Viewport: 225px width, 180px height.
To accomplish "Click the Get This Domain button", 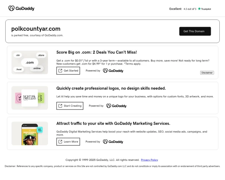I will click(x=195, y=31).
